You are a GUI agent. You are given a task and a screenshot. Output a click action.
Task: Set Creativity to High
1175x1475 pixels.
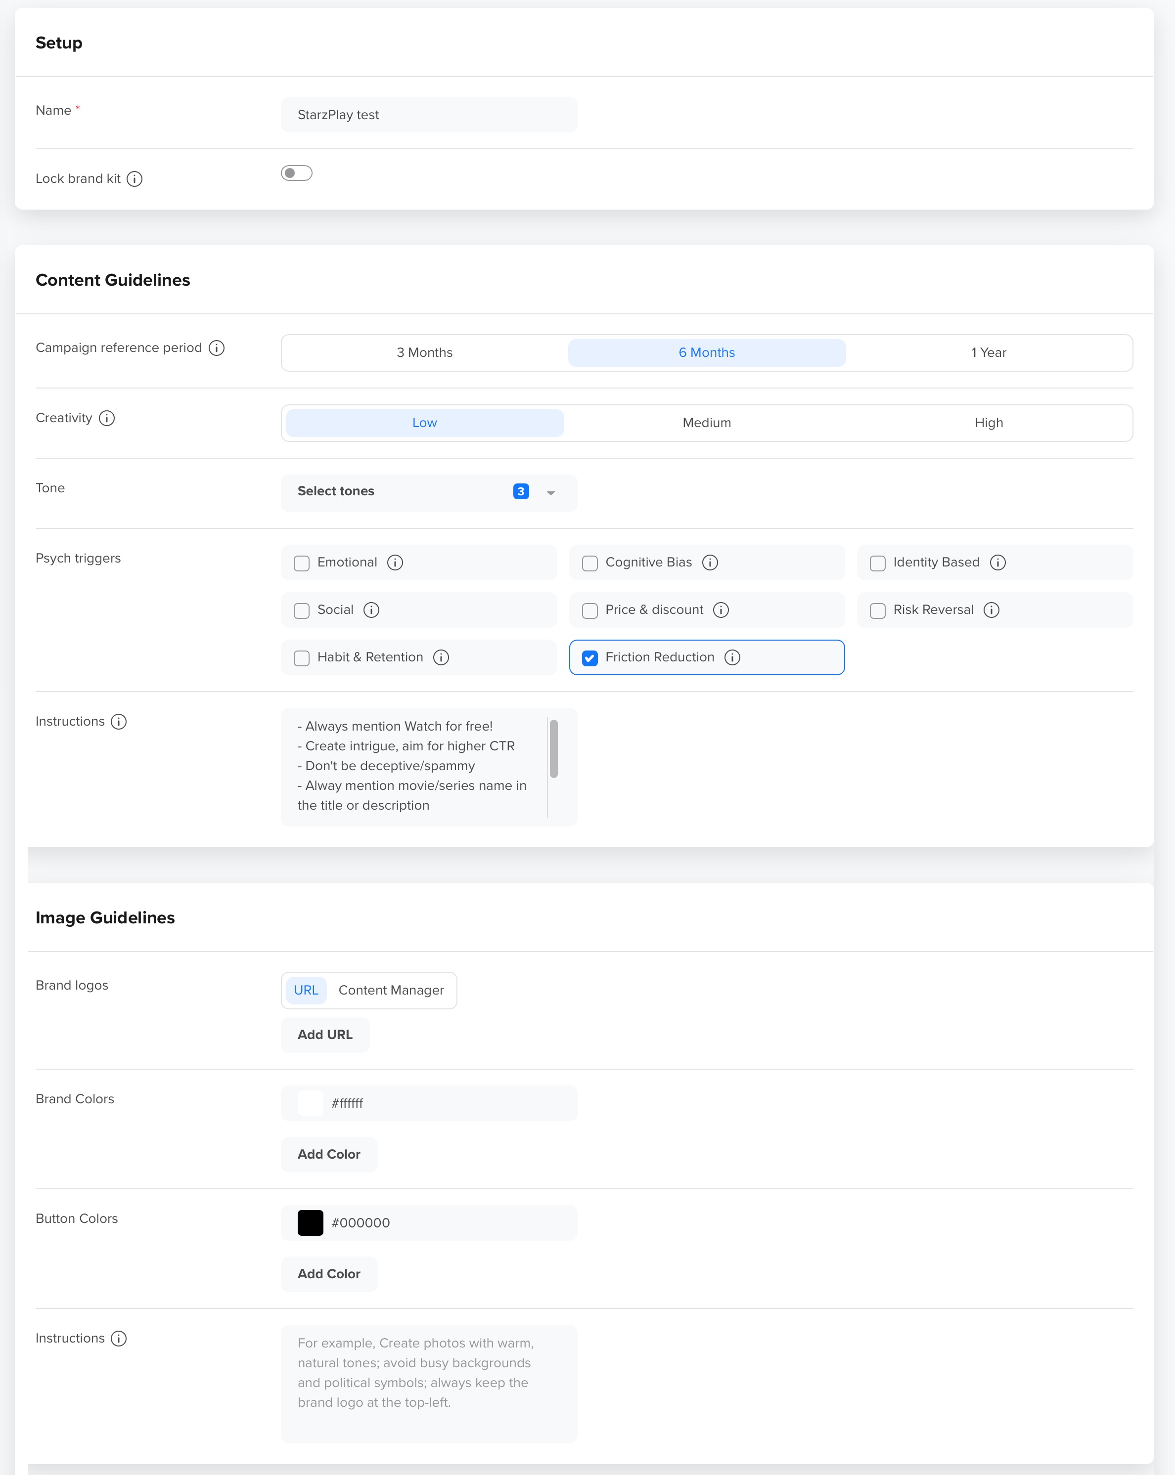pos(989,423)
